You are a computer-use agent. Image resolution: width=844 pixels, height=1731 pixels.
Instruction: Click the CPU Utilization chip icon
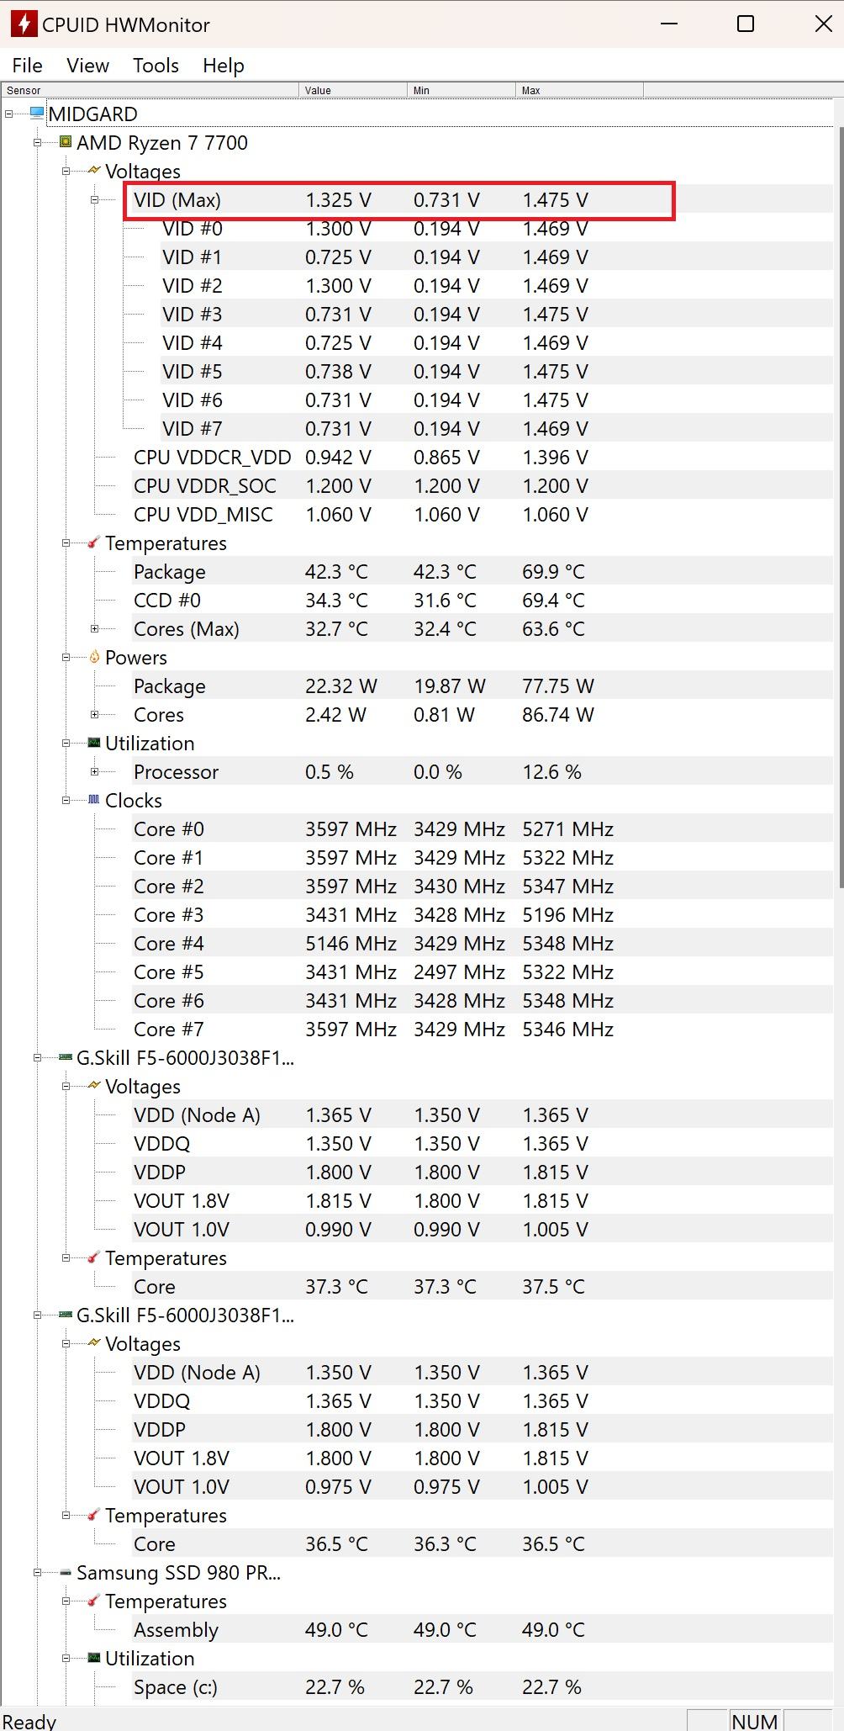[x=94, y=743]
